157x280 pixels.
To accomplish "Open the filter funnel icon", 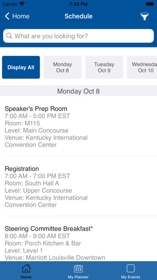I will coord(144,16).
